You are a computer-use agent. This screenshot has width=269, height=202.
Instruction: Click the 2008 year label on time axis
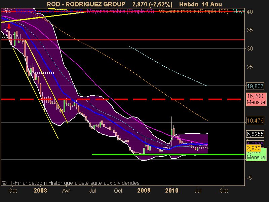click(40, 191)
